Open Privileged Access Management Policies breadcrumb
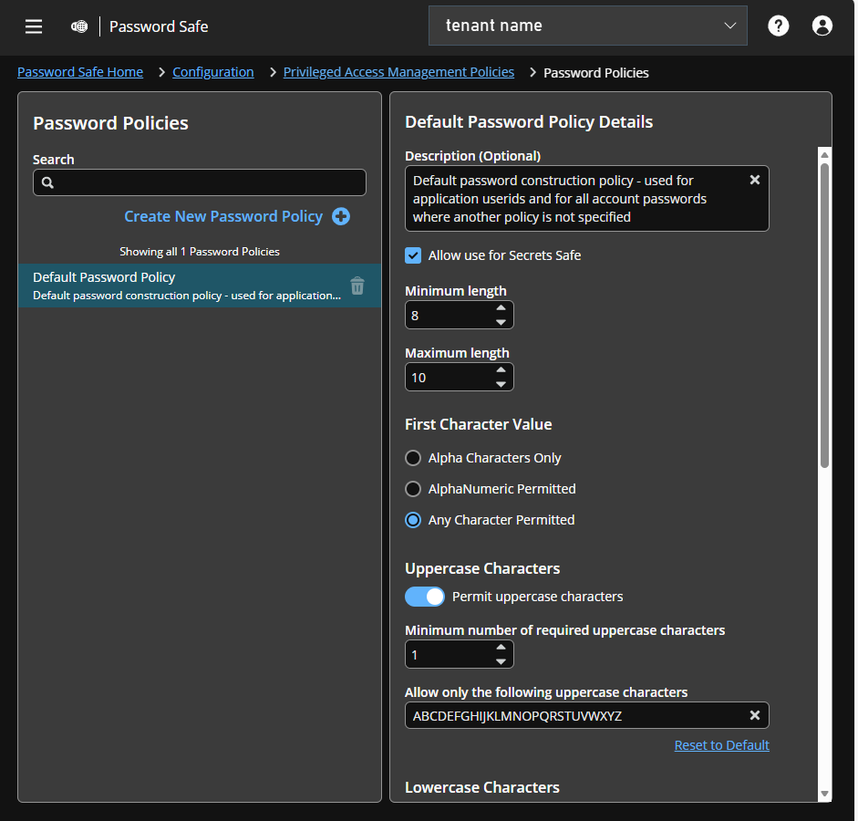This screenshot has height=821, width=858. [398, 72]
